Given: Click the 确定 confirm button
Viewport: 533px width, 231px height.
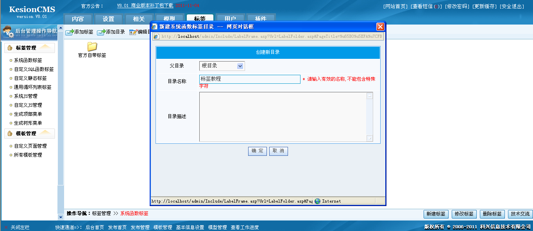Looking at the screenshot, I should pos(257,152).
